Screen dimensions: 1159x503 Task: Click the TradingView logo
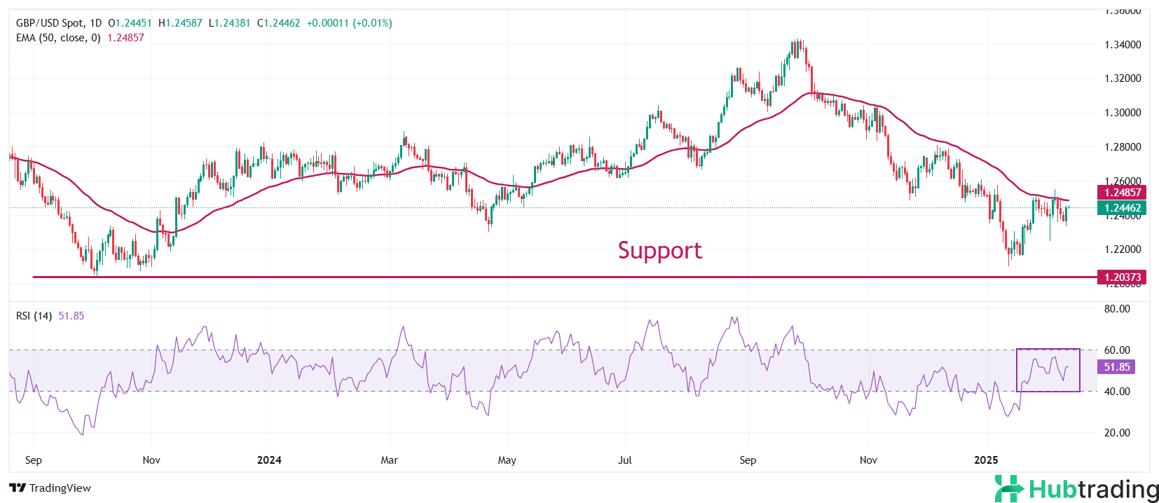tap(50, 488)
